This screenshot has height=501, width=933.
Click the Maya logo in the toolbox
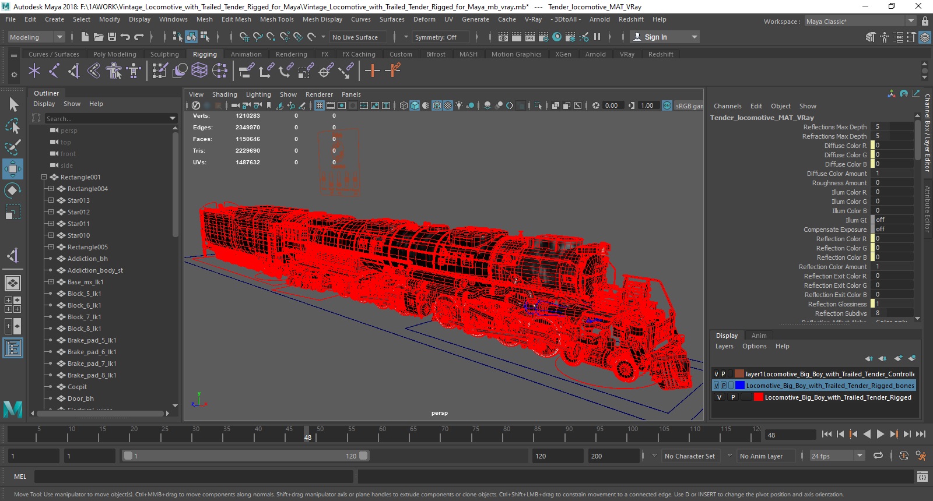tap(13, 410)
